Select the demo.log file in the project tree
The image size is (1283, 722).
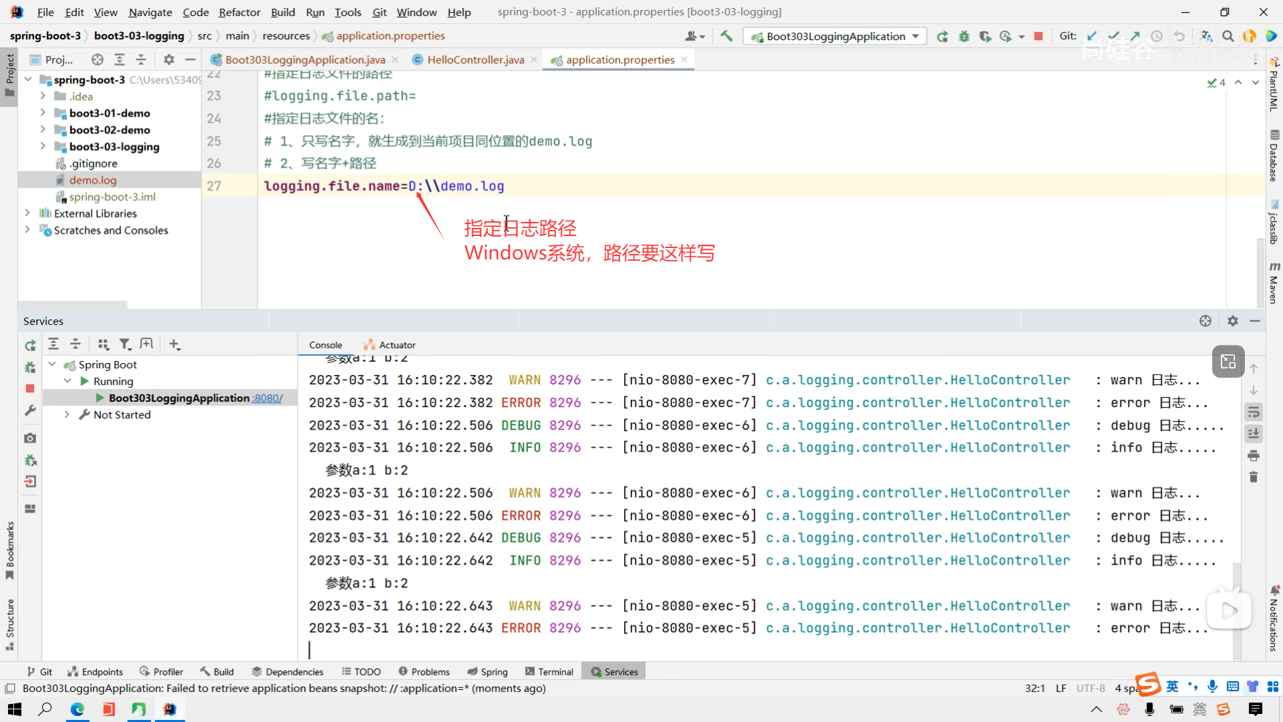click(93, 180)
